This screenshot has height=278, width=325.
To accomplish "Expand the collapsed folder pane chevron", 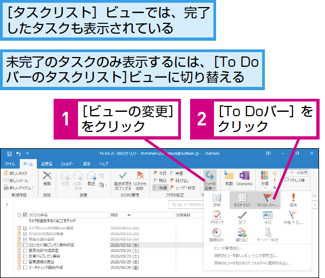I will tap(7, 205).
